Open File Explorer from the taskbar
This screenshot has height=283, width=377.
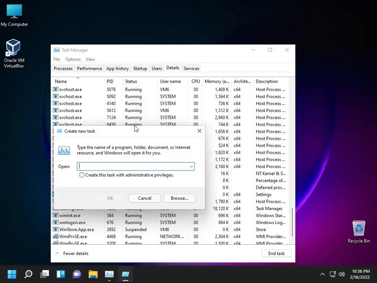(x=93, y=274)
